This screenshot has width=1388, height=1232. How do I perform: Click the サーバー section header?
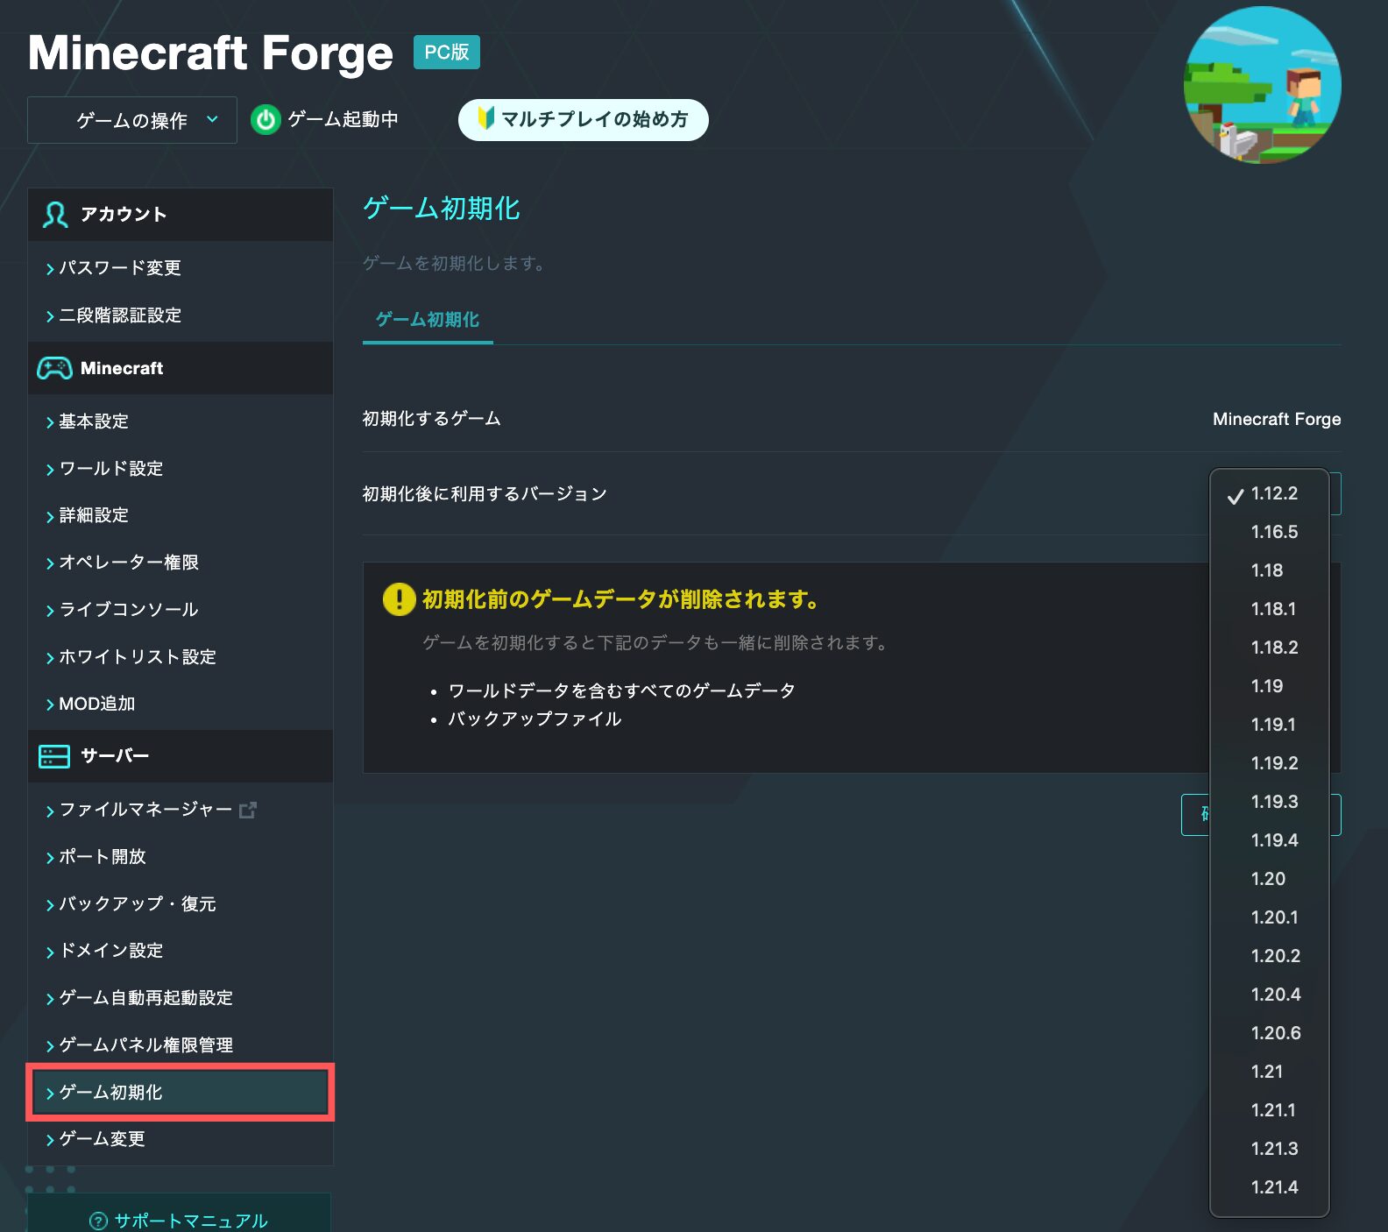[x=181, y=756]
